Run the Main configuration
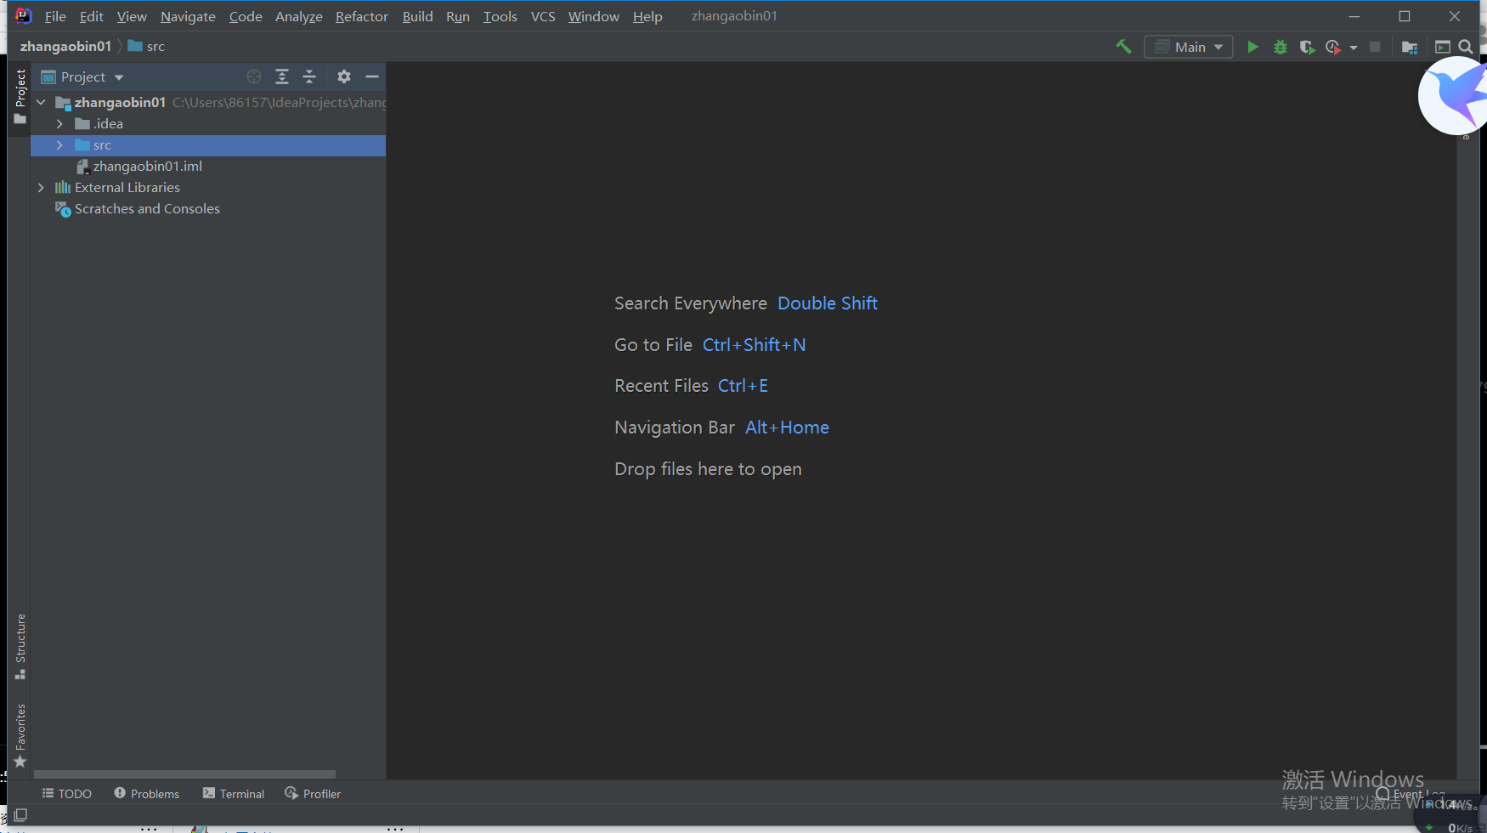Image resolution: width=1487 pixels, height=833 pixels. pos(1252,47)
